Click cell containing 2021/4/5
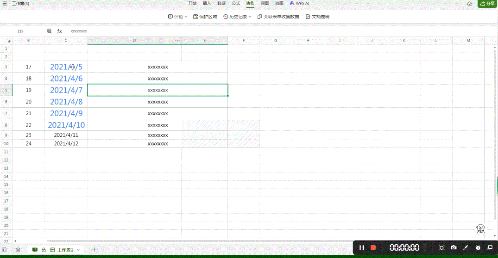Screen dimensions: 498x258 point(66,67)
